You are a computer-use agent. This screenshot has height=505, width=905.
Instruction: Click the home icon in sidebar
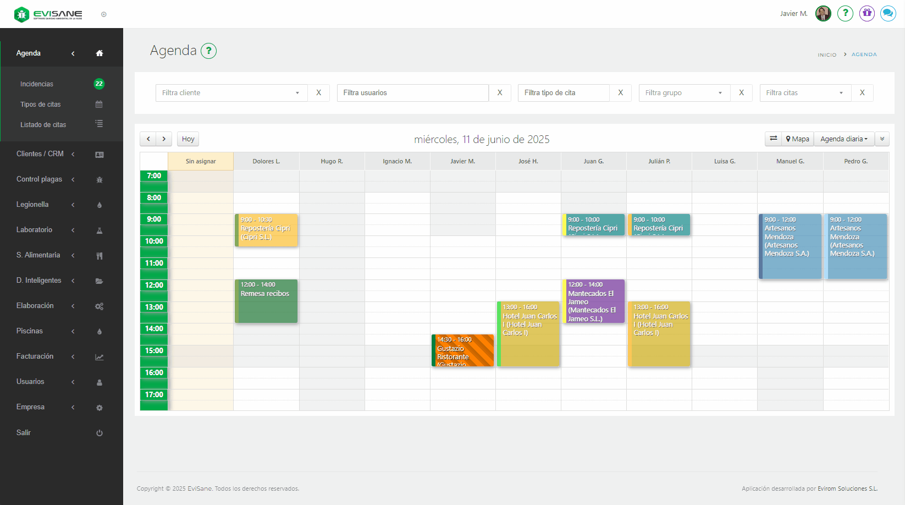tap(100, 53)
